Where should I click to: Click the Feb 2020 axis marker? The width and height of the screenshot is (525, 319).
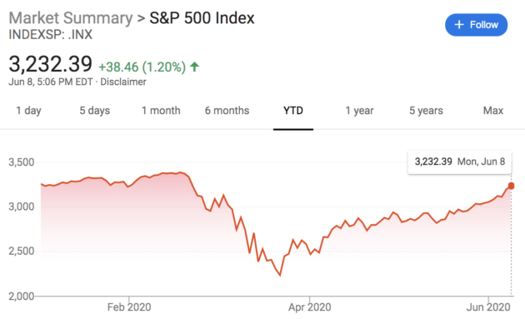tap(129, 307)
